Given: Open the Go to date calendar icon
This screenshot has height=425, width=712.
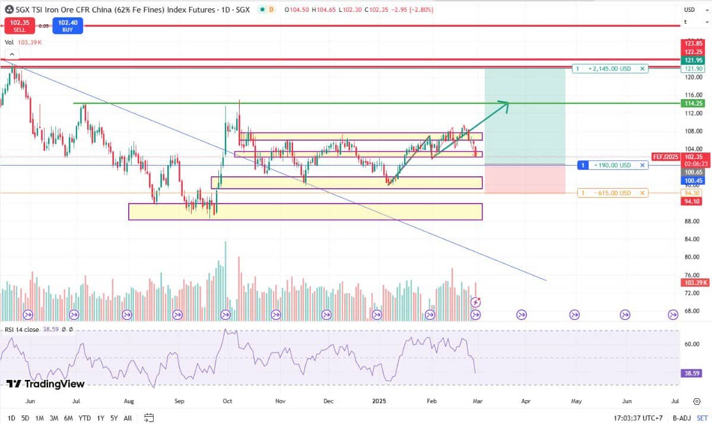Looking at the screenshot, I should coord(149,418).
